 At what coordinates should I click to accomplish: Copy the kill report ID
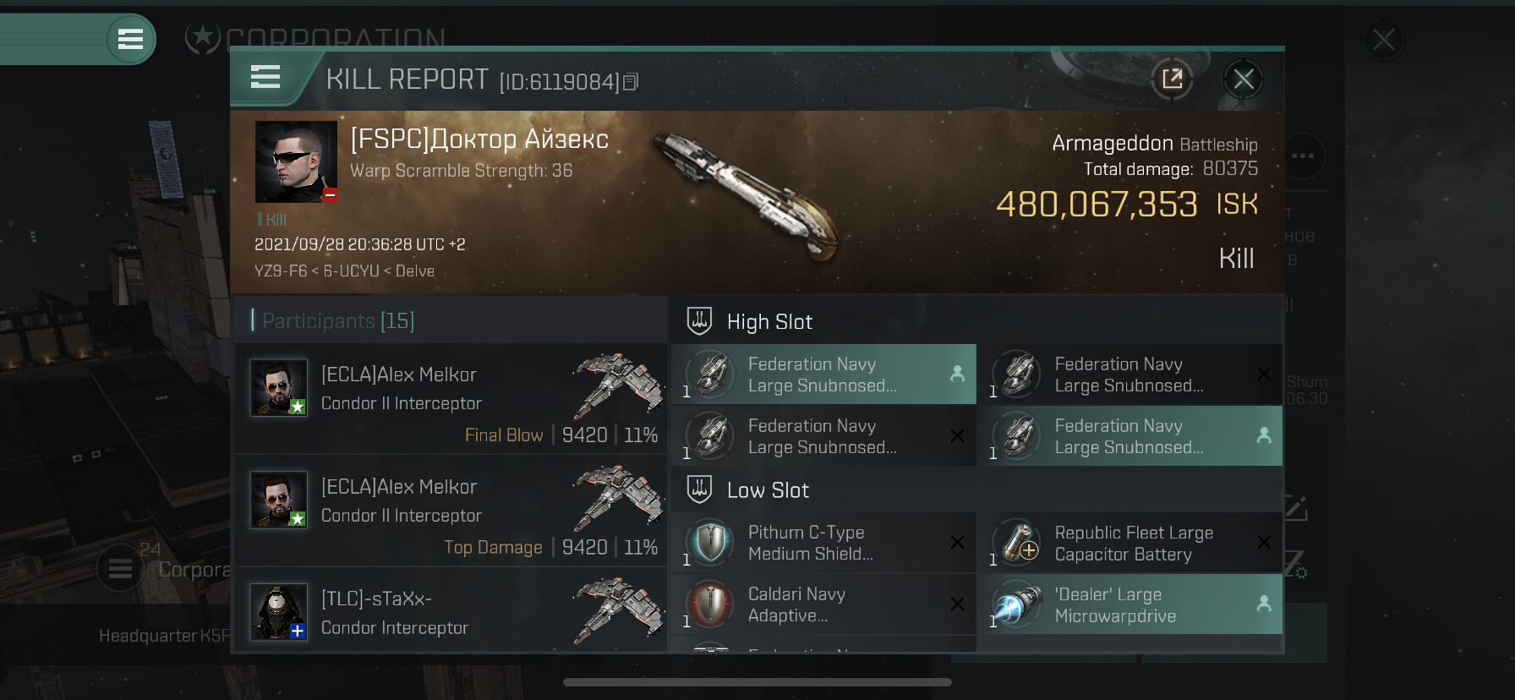click(x=631, y=82)
